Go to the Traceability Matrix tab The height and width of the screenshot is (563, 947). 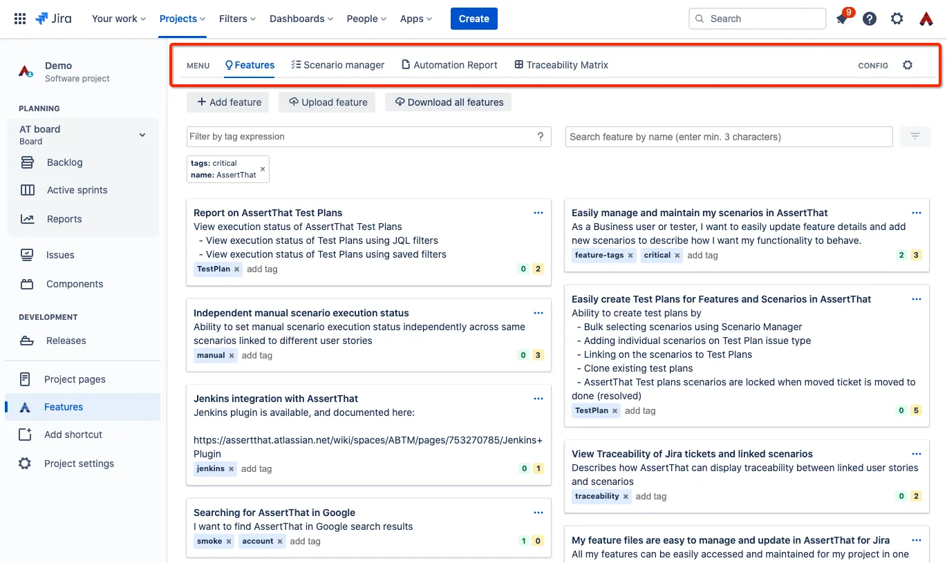coord(561,65)
